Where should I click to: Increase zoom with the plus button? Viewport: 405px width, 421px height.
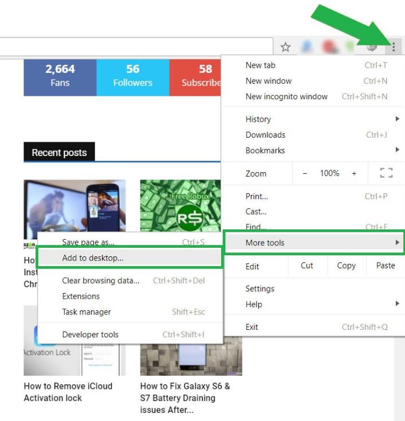354,173
